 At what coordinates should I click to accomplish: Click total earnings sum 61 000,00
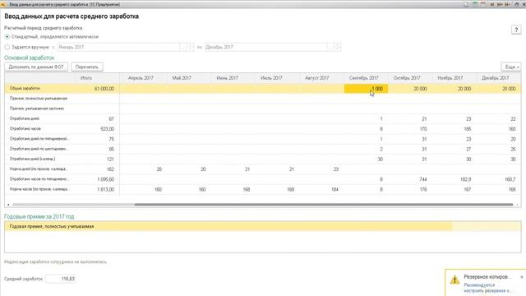point(97,89)
